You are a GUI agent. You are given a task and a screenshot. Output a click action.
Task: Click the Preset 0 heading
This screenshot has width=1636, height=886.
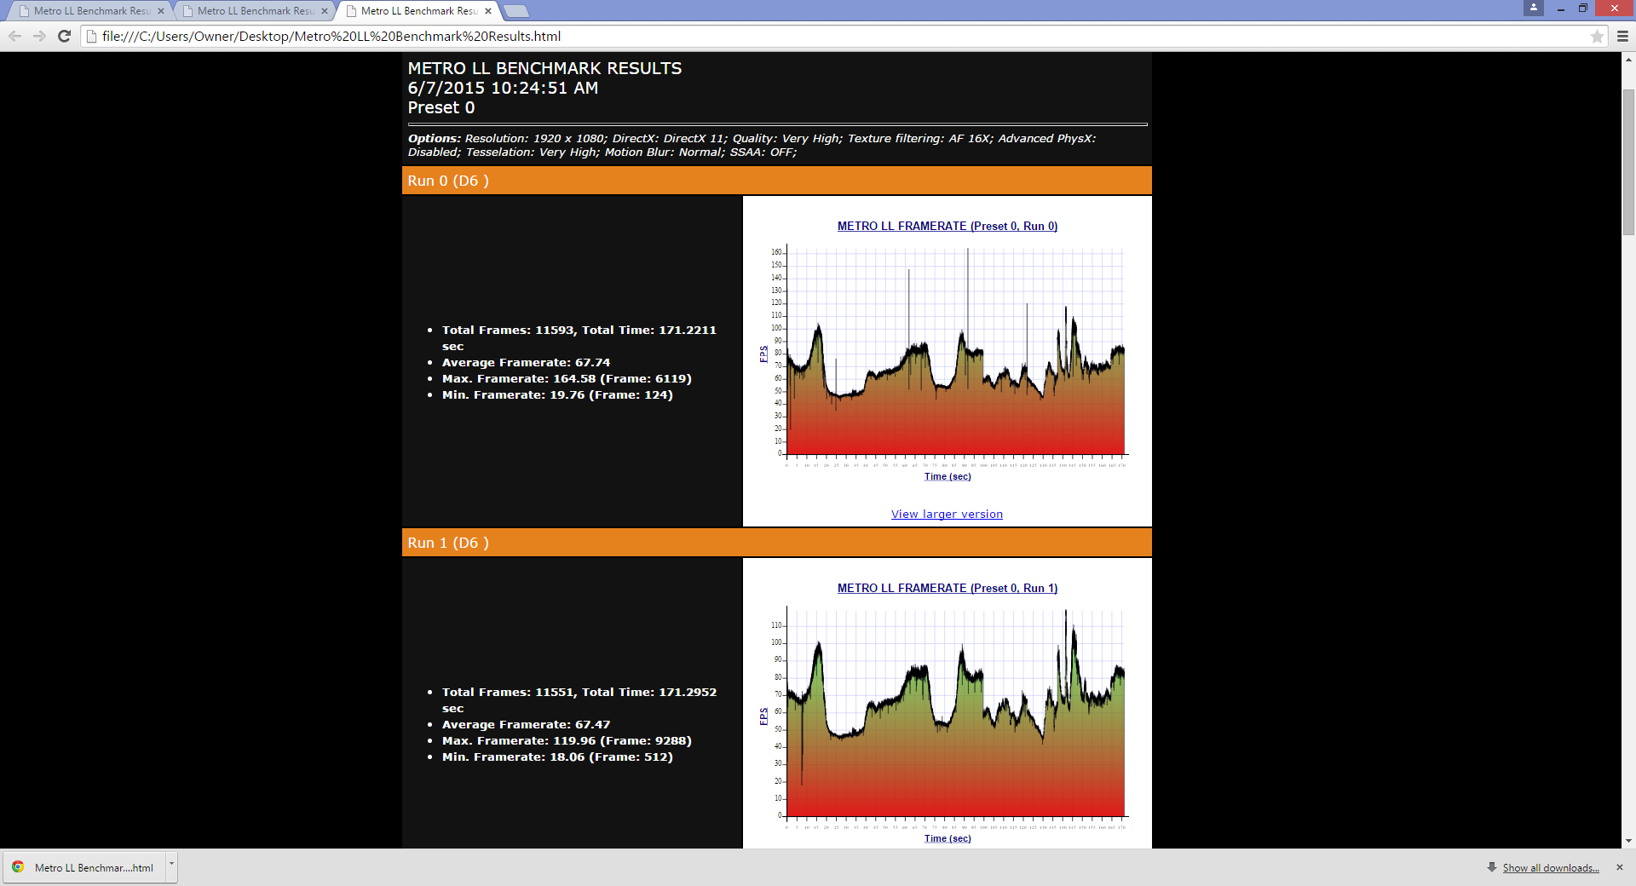(441, 107)
